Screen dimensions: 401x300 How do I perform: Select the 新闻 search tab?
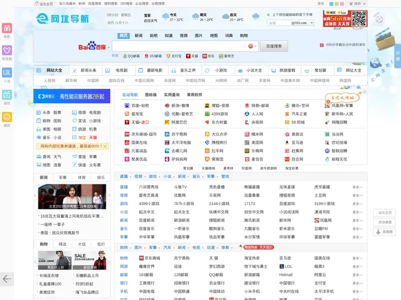(x=139, y=36)
